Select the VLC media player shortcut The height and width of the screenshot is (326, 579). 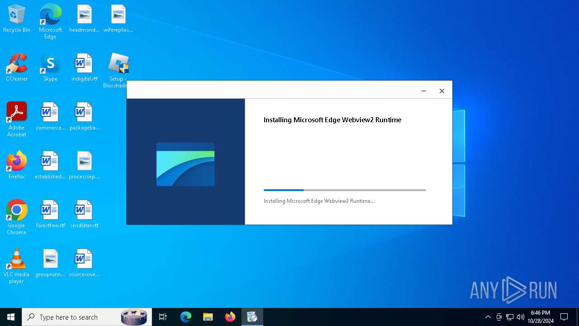point(17,266)
